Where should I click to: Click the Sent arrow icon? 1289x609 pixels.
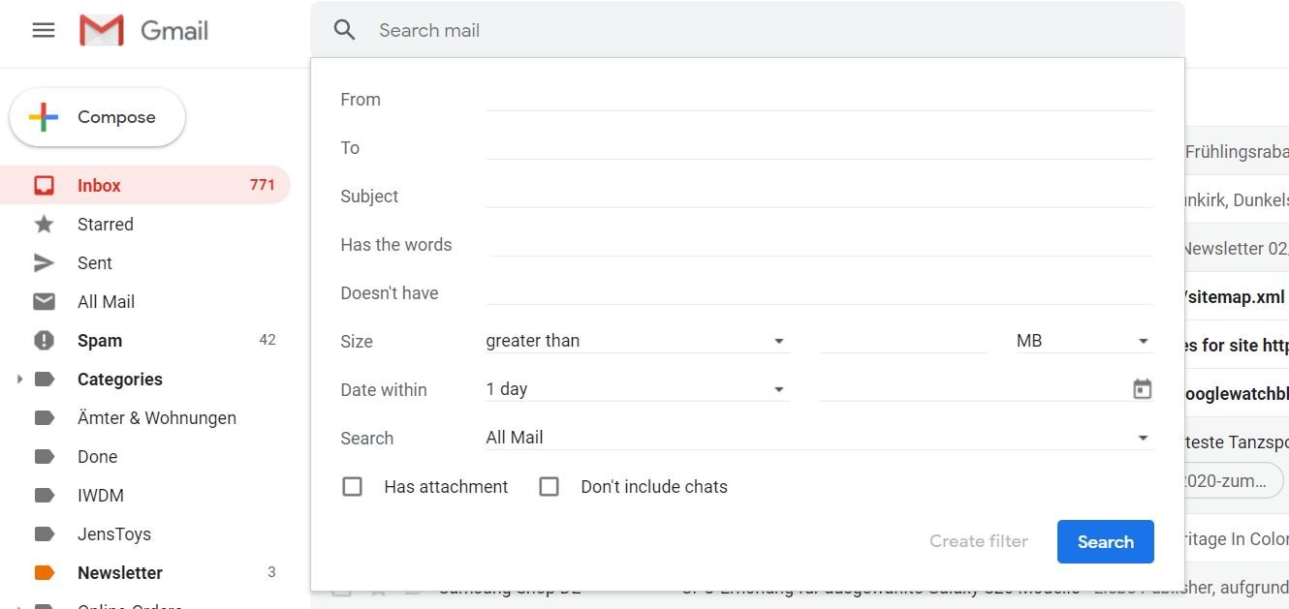click(44, 263)
